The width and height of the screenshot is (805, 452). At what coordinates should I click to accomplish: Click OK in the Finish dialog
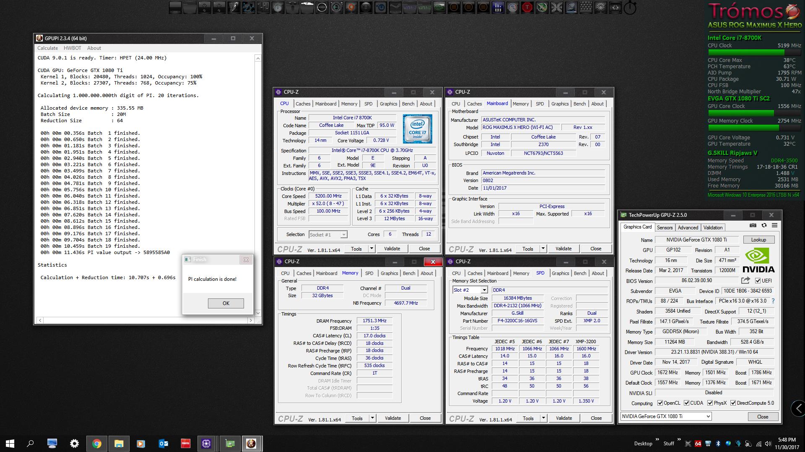pos(226,303)
